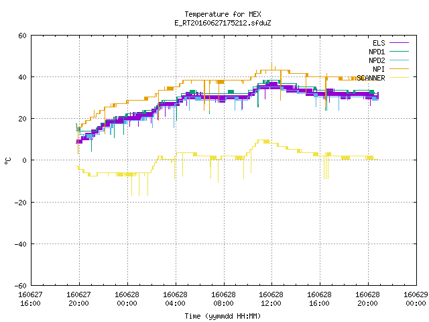Click the SCANNER legend label
The height and width of the screenshot is (322, 429).
point(371,78)
